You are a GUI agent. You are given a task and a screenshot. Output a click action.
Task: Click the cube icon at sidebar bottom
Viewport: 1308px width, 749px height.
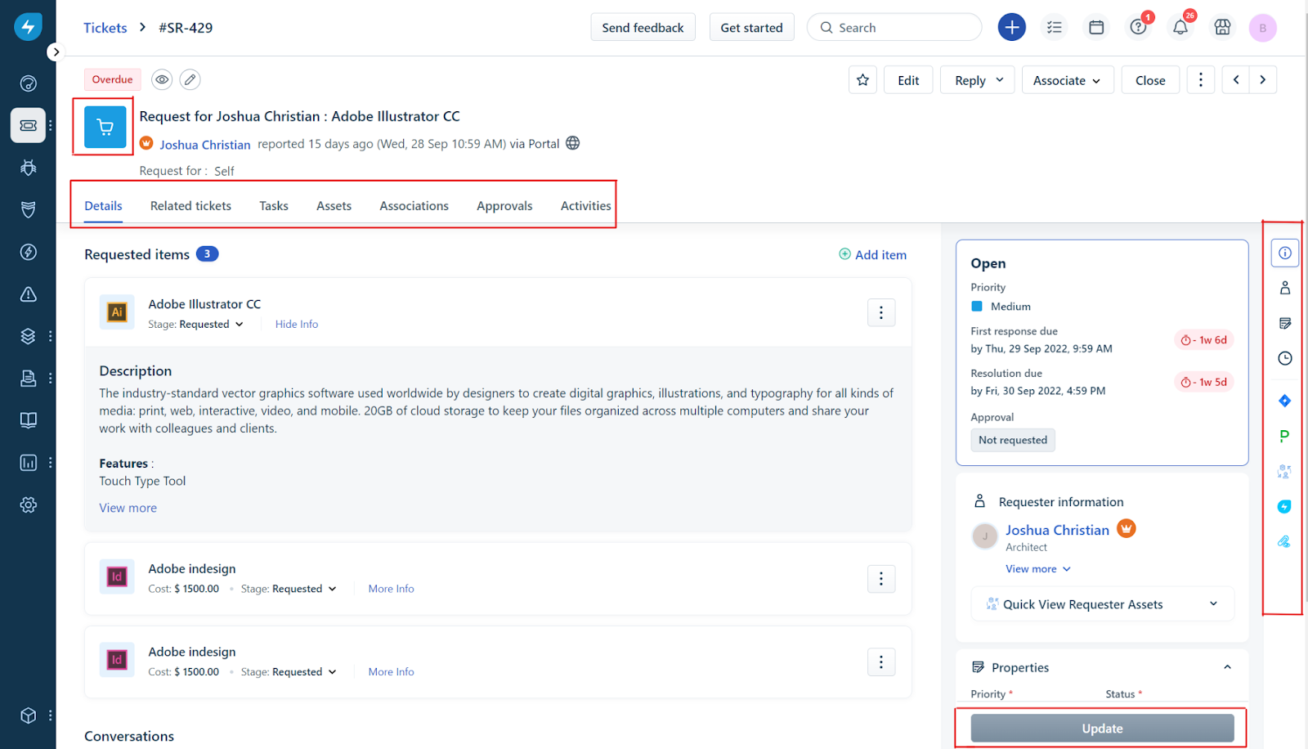coord(28,715)
